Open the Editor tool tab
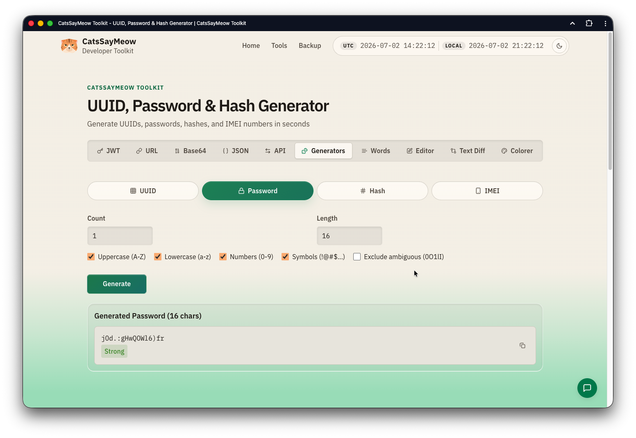This screenshot has width=636, height=438. [420, 151]
